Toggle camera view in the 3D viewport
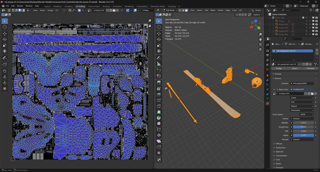Viewport: 320px width, 172px height. click(x=260, y=44)
